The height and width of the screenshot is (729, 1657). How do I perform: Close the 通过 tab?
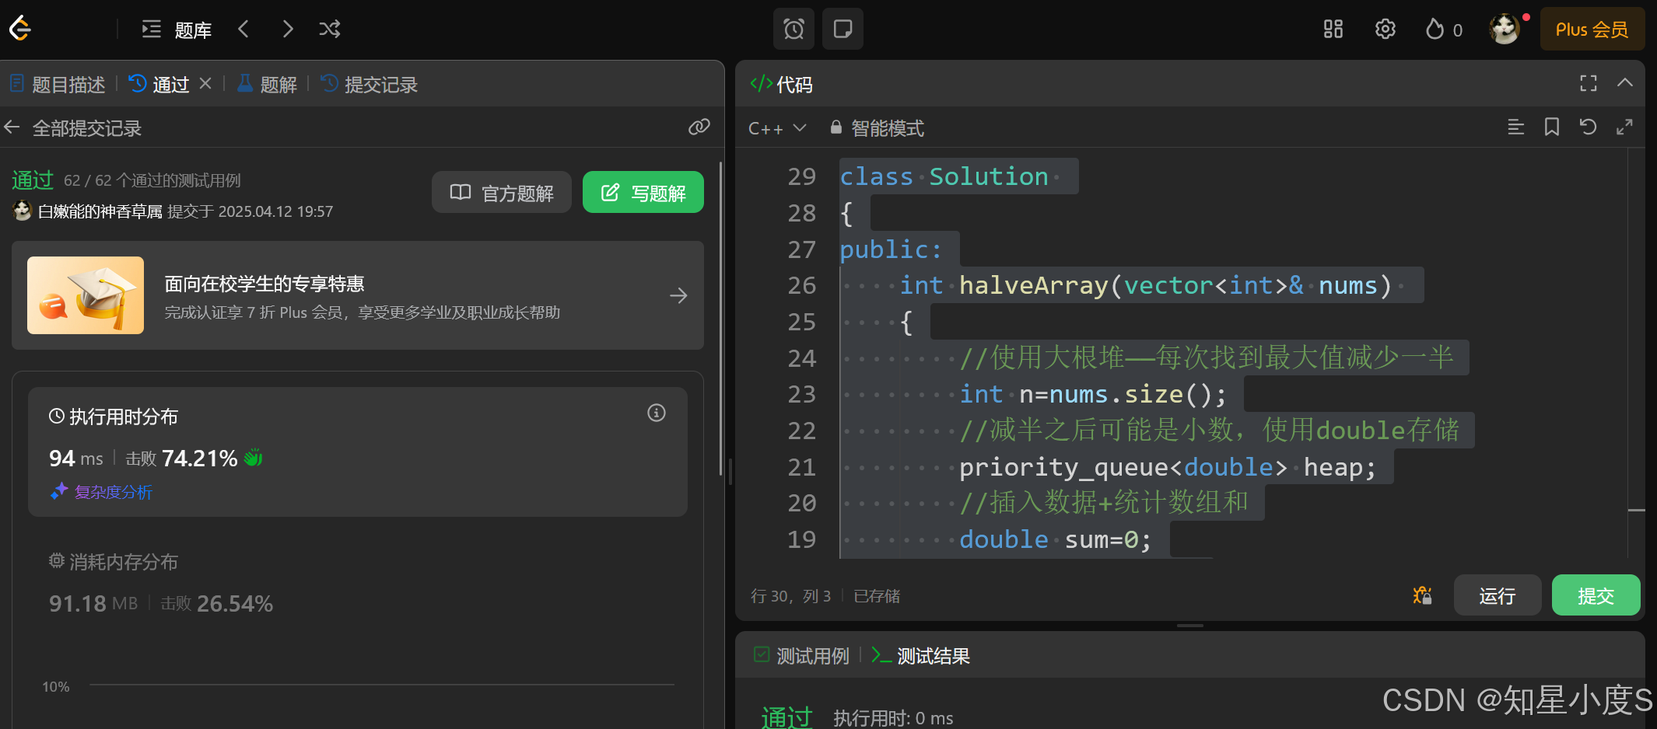click(x=205, y=83)
